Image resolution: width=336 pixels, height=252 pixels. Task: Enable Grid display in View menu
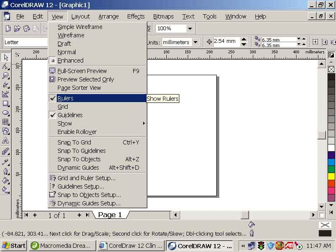click(x=98, y=107)
